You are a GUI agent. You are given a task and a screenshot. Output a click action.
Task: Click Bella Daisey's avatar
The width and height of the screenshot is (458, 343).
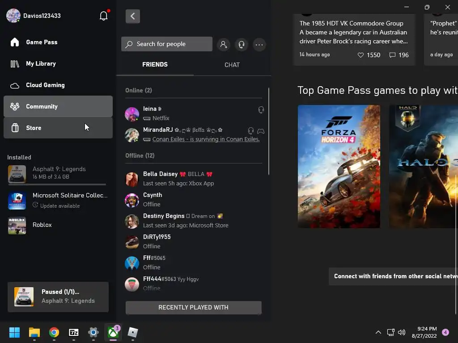click(x=132, y=179)
